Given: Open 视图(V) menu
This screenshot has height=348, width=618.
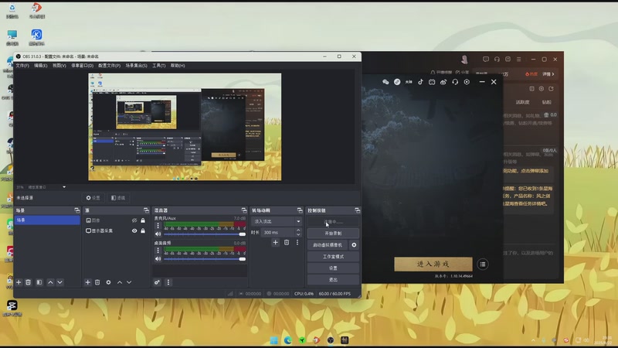Looking at the screenshot, I should [x=59, y=66].
